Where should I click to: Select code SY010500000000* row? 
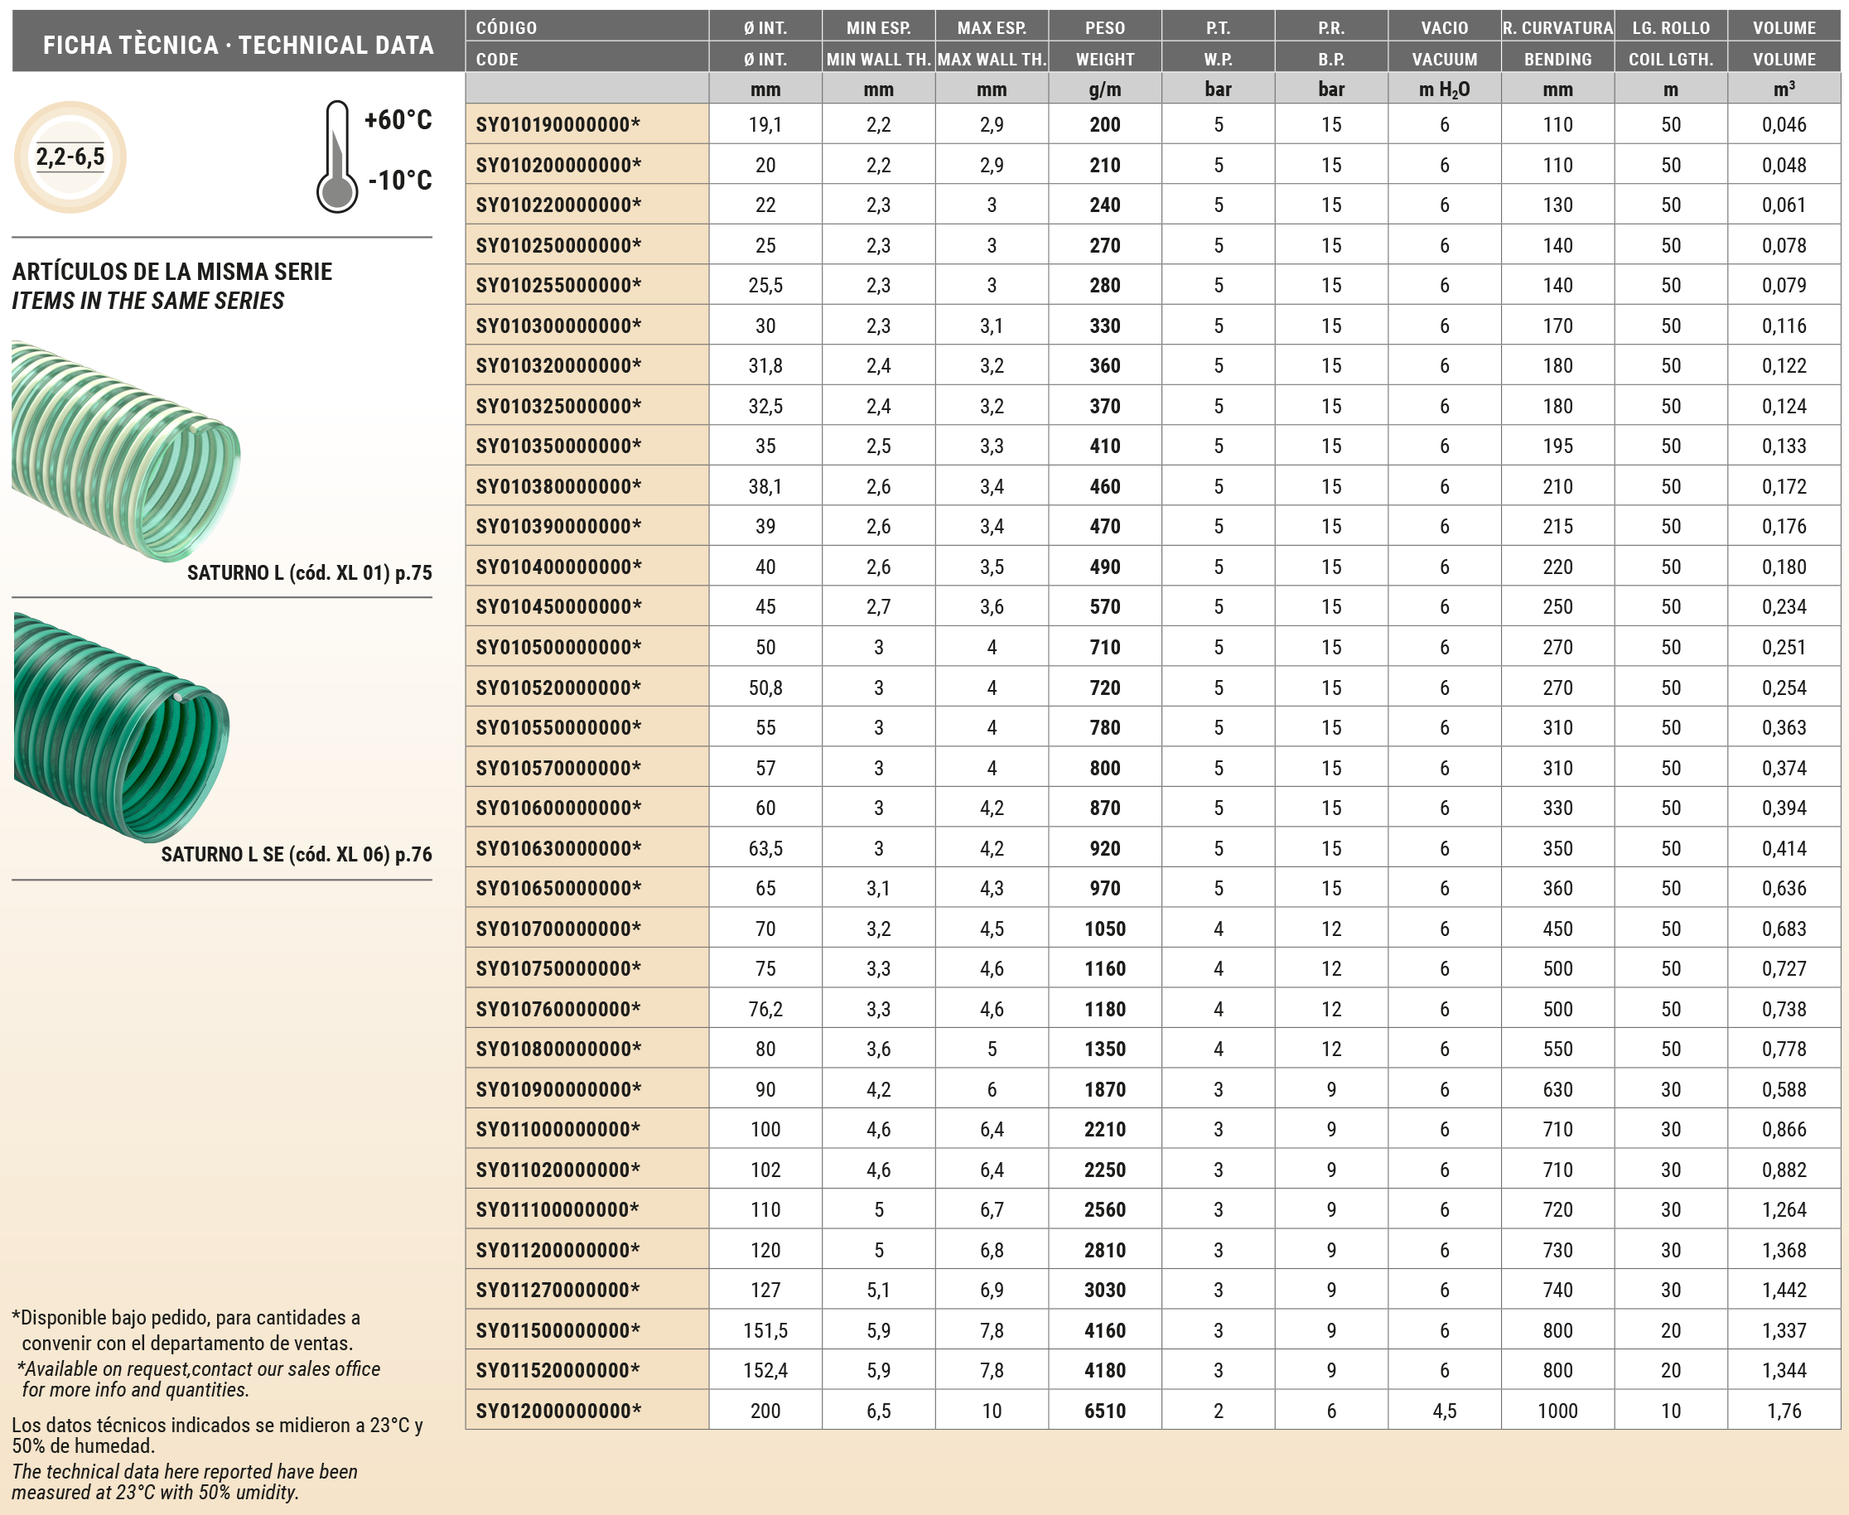point(558,648)
